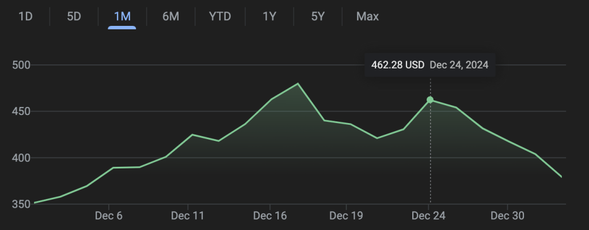Click the Dec 24, 2024 tooltip date
This screenshot has width=589, height=230.
[x=459, y=65]
